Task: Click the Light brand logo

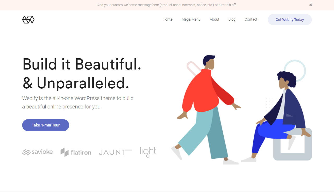Action: point(148,152)
